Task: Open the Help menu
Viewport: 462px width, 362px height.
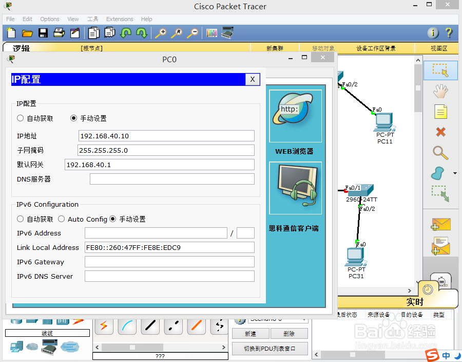Action: (x=146, y=19)
